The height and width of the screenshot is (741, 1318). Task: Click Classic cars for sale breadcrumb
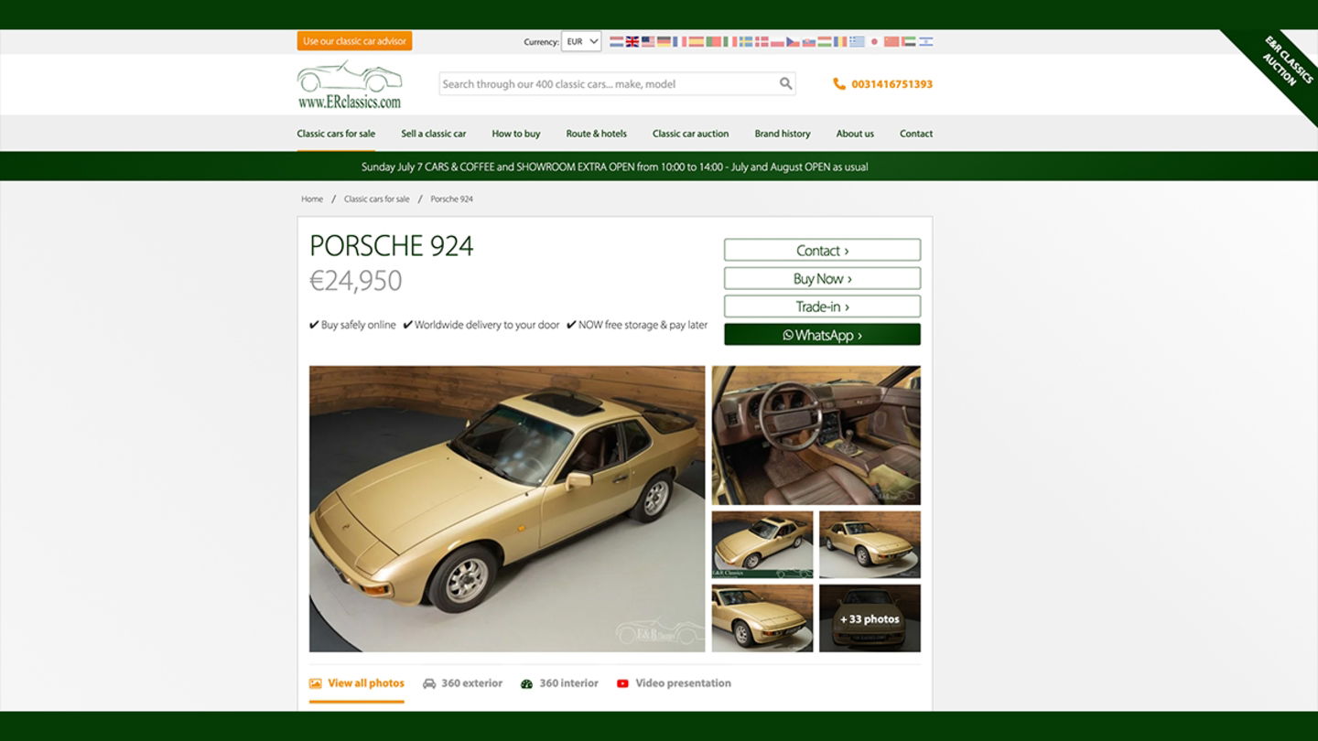377,199
